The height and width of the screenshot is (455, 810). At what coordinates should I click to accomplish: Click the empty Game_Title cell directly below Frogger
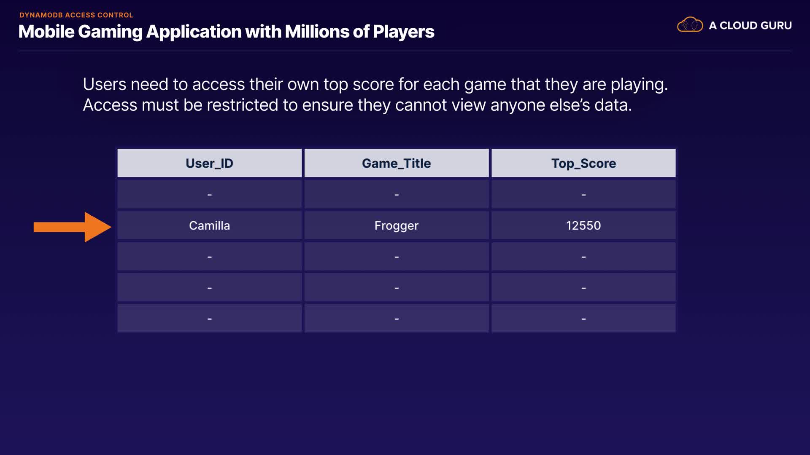tap(396, 257)
